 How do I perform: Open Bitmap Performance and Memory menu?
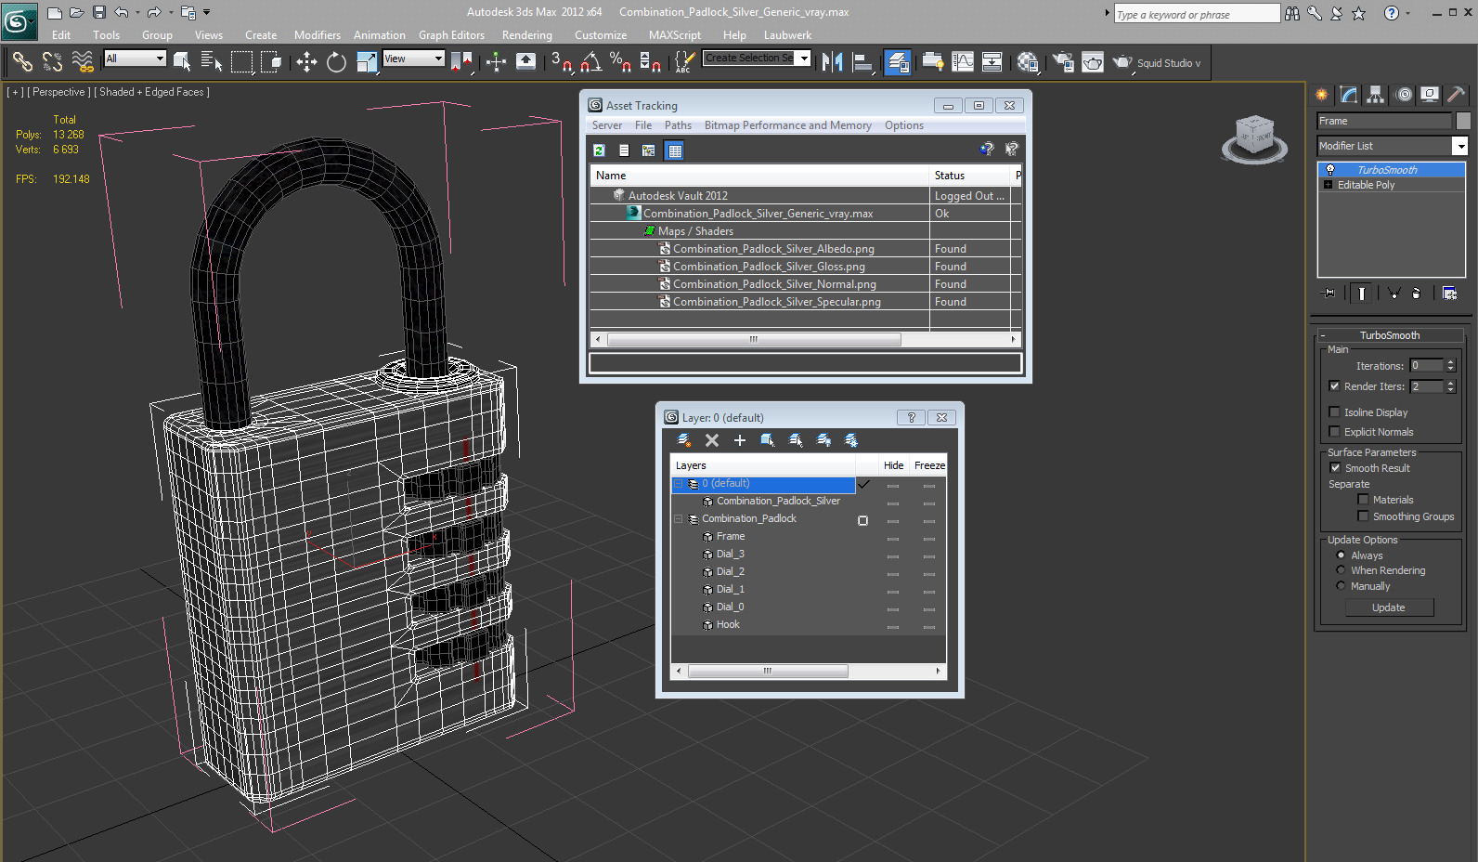tap(787, 125)
